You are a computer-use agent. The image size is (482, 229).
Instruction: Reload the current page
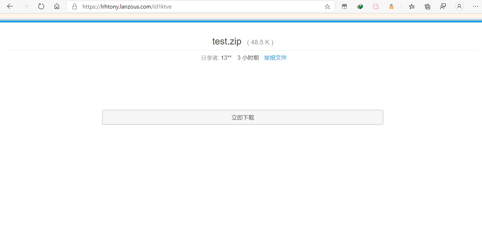tap(41, 6)
